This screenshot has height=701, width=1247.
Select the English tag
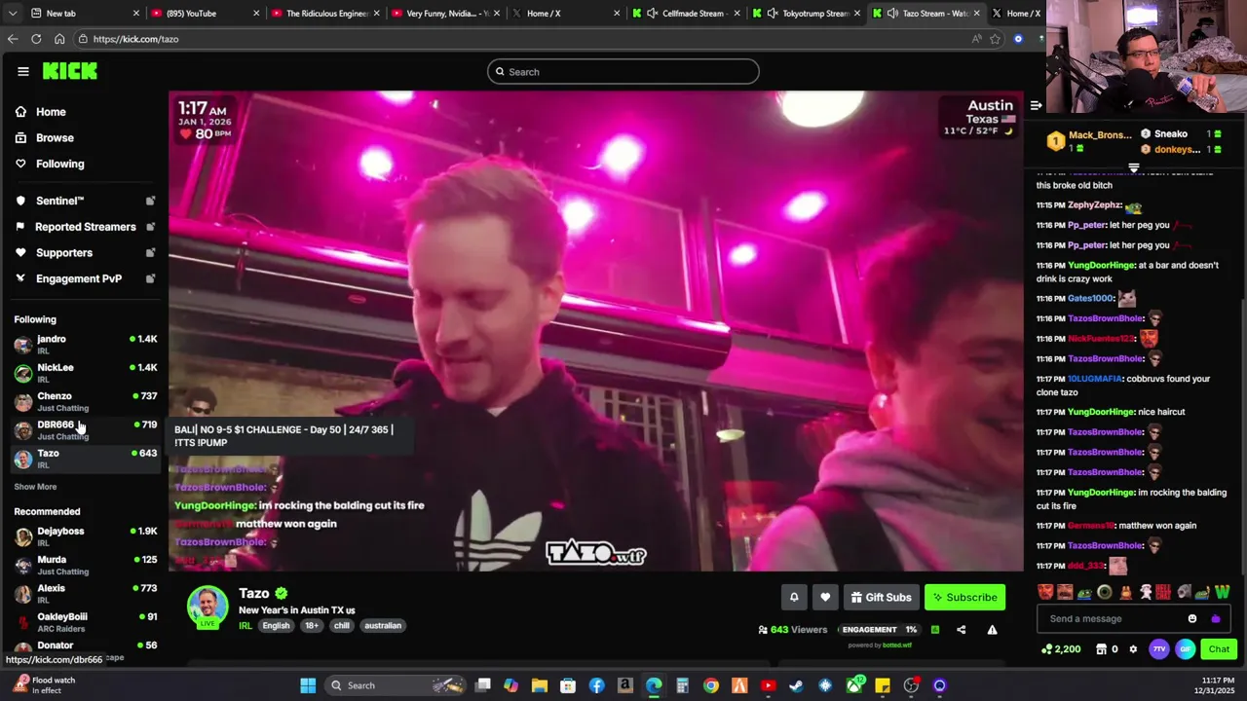pyautogui.click(x=276, y=626)
